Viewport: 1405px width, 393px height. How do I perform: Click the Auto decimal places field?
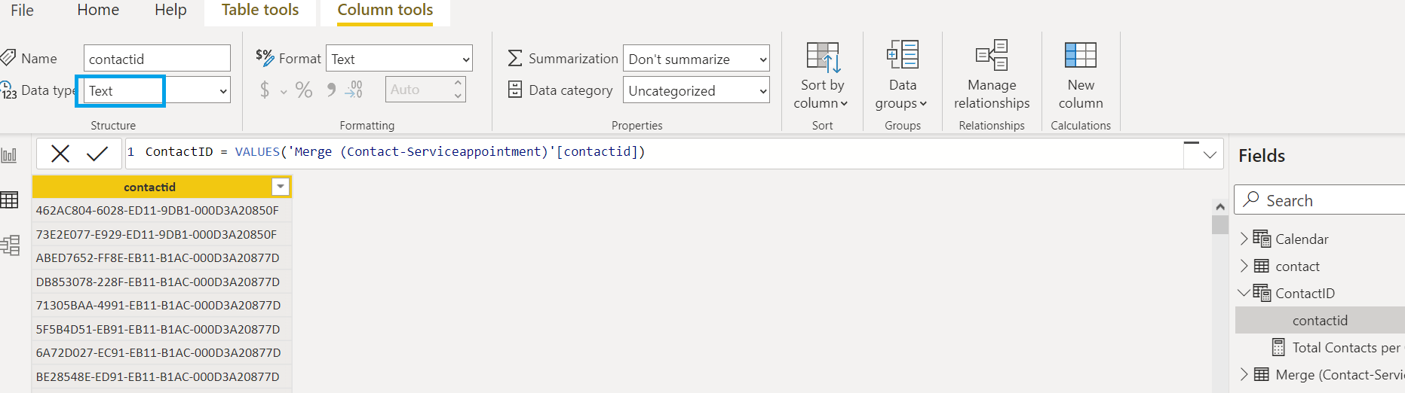(419, 90)
